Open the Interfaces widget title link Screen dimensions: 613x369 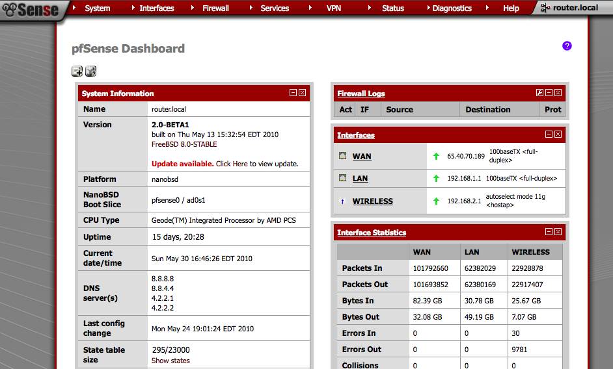356,135
